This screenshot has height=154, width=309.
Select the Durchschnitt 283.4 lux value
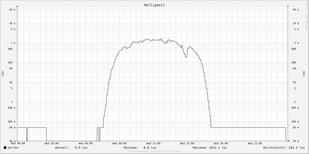(297, 148)
